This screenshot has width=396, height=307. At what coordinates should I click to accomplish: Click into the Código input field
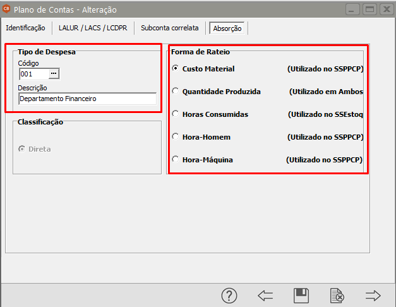(x=33, y=74)
